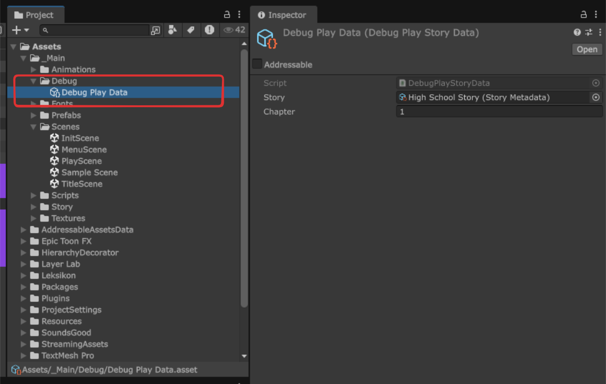
Task: Expand the Scripts folder
Action: pos(33,195)
